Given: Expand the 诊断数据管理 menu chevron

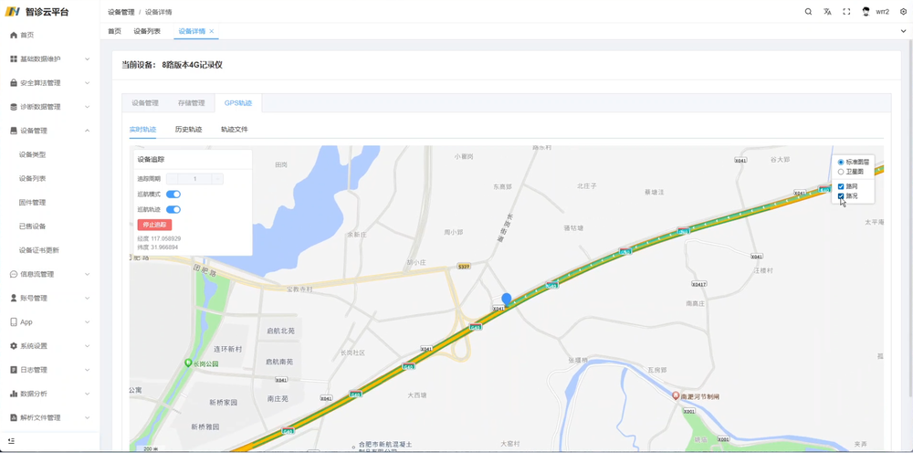Looking at the screenshot, I should (88, 107).
